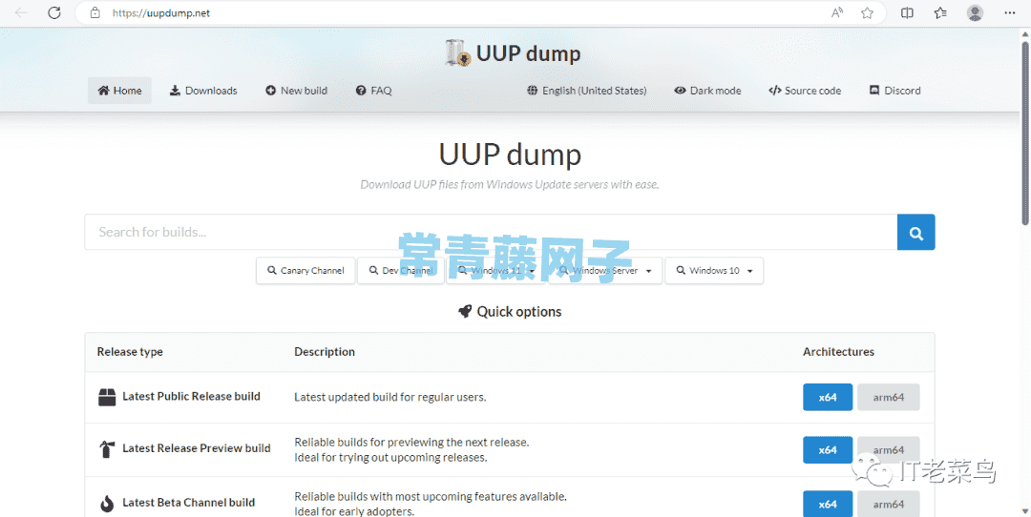1031x517 pixels.
Task: Click the Release Preview fire extinguisher icon
Action: point(107,448)
